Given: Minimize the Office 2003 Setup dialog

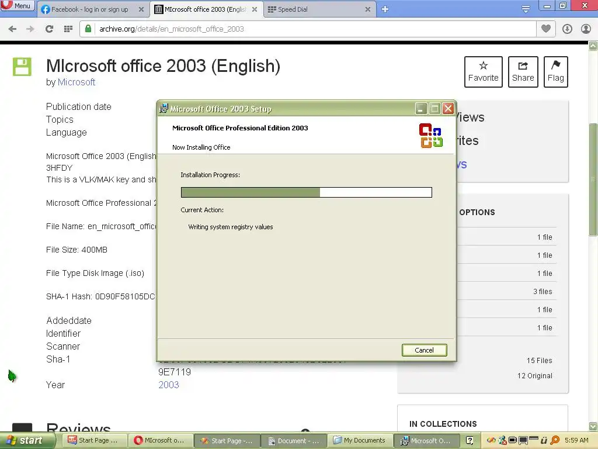Looking at the screenshot, I should (x=420, y=109).
